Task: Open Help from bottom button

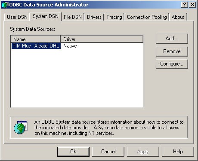Action: (x=178, y=152)
